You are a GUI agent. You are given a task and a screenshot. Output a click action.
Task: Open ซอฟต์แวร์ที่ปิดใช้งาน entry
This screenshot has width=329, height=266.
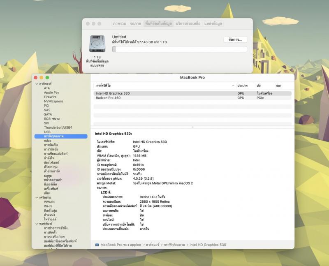tap(58, 245)
